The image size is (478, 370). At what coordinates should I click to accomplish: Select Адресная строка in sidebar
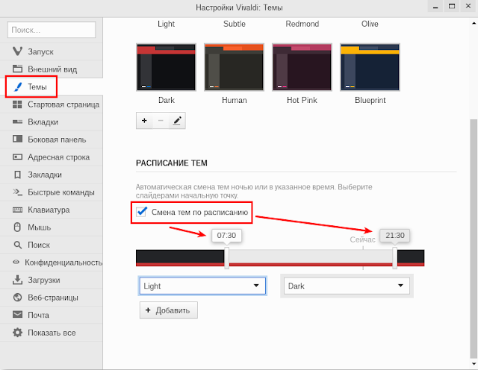[x=52, y=157]
